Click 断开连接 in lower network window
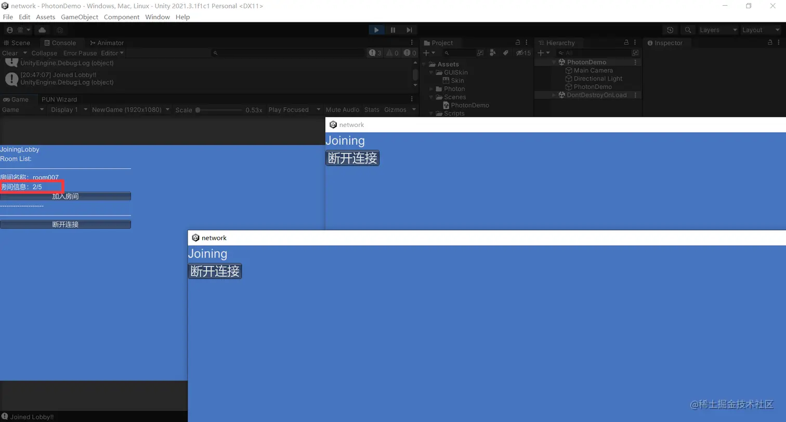Image resolution: width=786 pixels, height=422 pixels. coord(215,271)
